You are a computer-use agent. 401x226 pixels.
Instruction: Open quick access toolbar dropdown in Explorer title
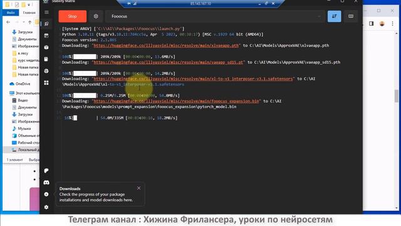click(x=29, y=4)
